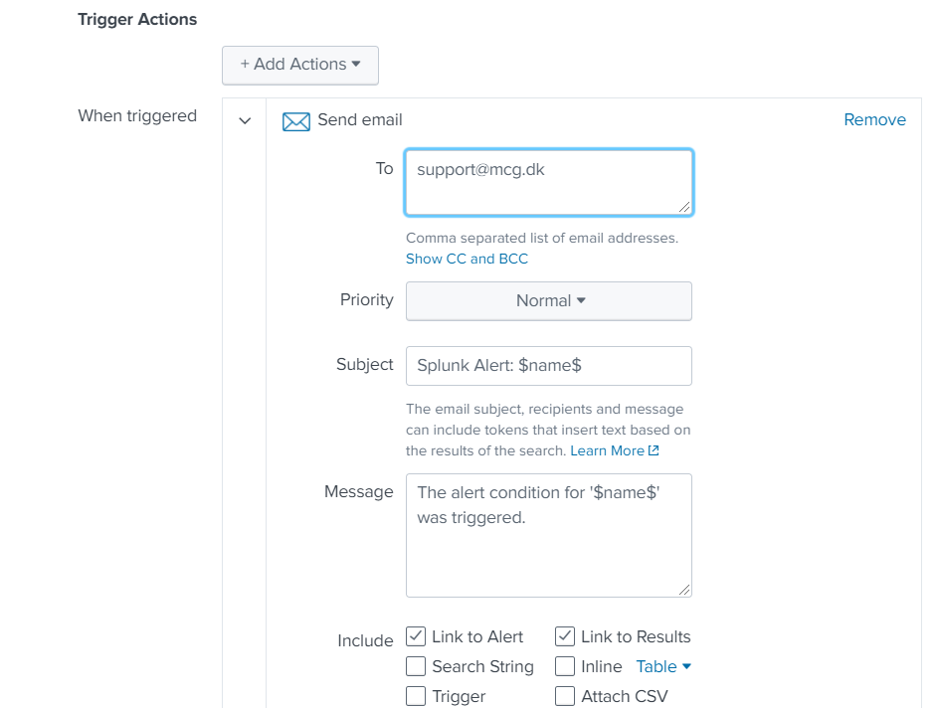Viewport: 938px width, 708px height.
Task: Open the Priority Normal dropdown
Action: click(x=549, y=301)
